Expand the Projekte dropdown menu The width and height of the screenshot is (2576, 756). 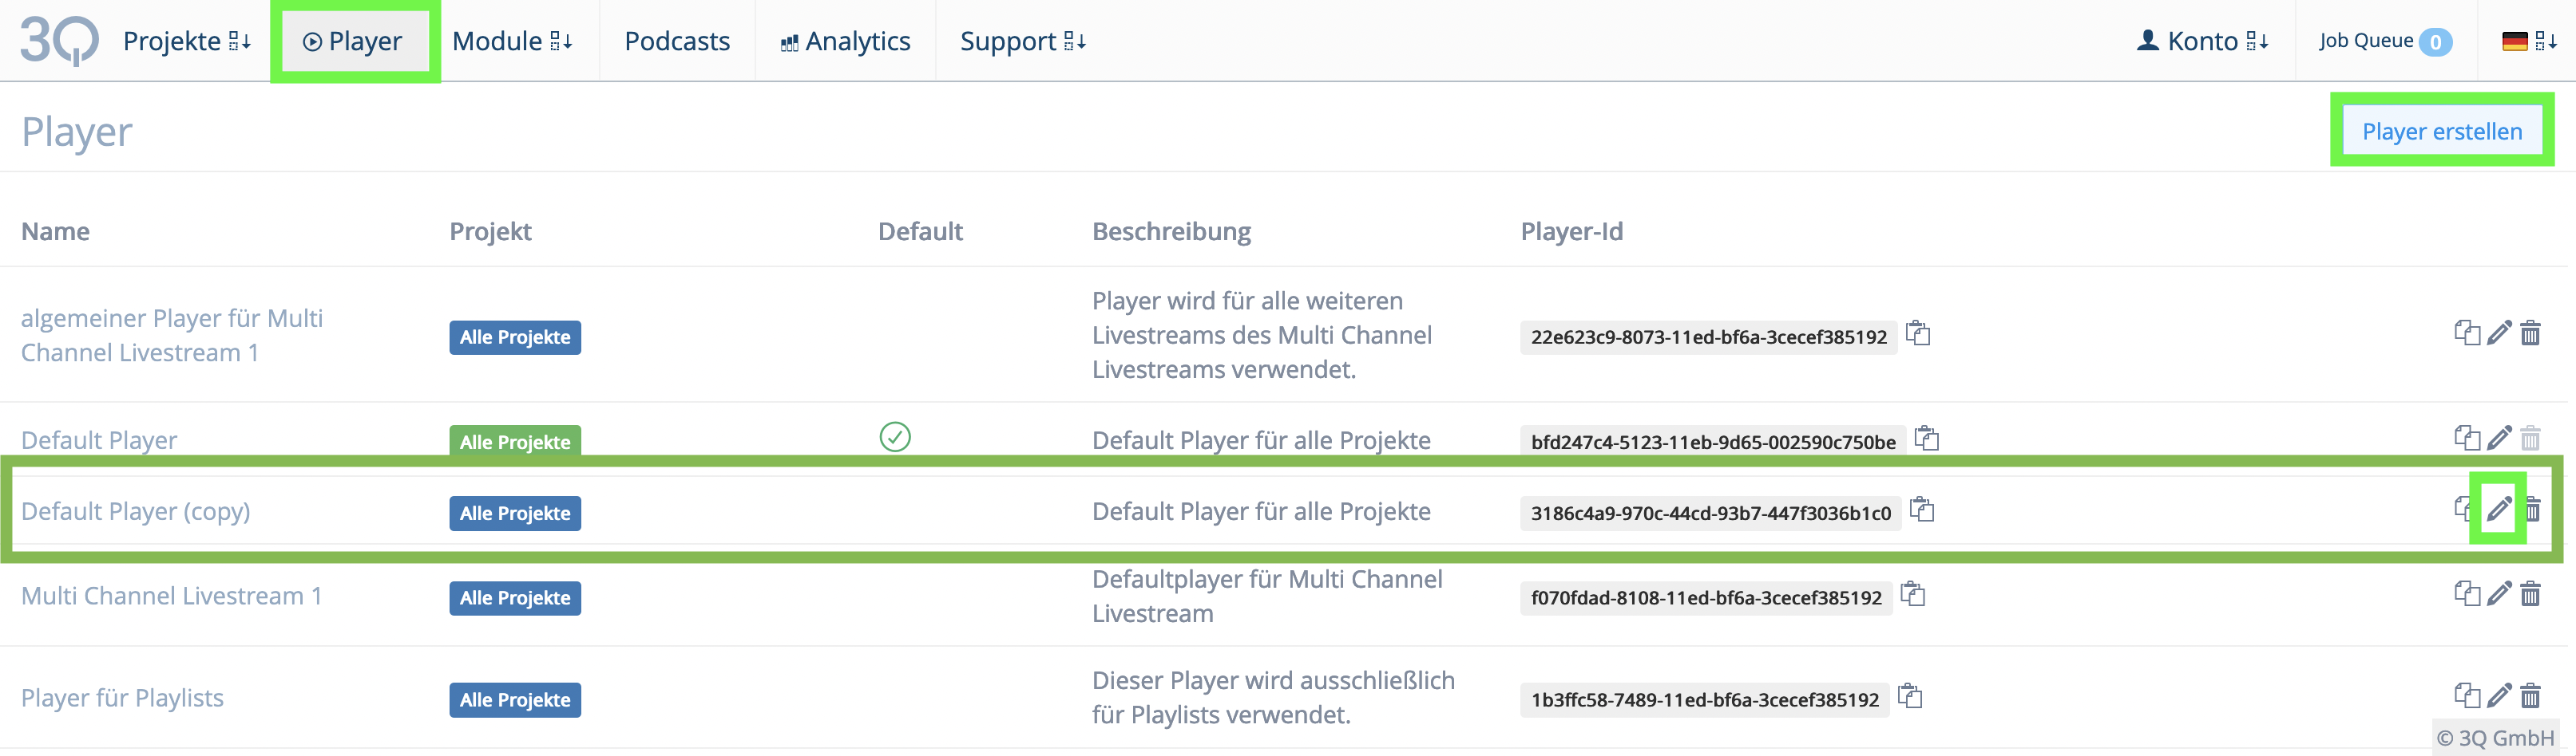pyautogui.click(x=186, y=41)
